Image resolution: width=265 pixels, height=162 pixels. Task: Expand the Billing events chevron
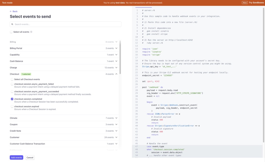tap(116, 42)
